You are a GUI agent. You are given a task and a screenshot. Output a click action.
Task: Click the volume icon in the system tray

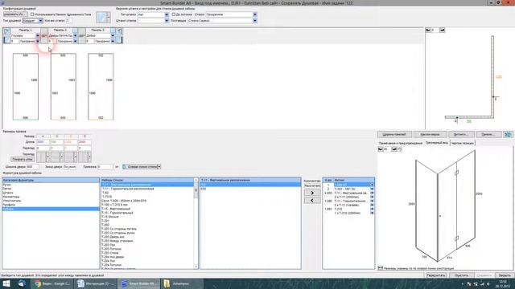click(488, 284)
